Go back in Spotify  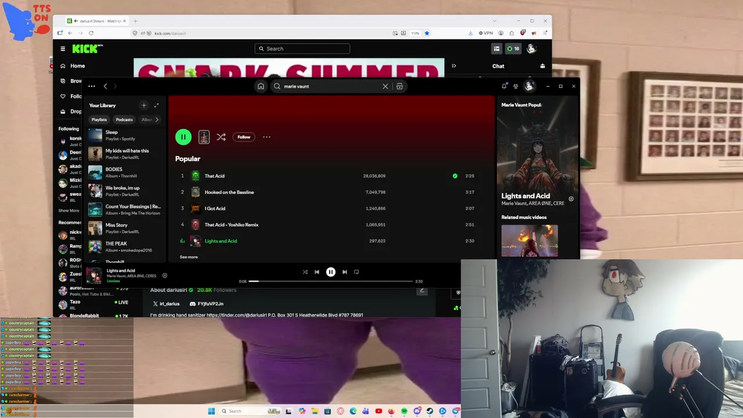[105, 87]
